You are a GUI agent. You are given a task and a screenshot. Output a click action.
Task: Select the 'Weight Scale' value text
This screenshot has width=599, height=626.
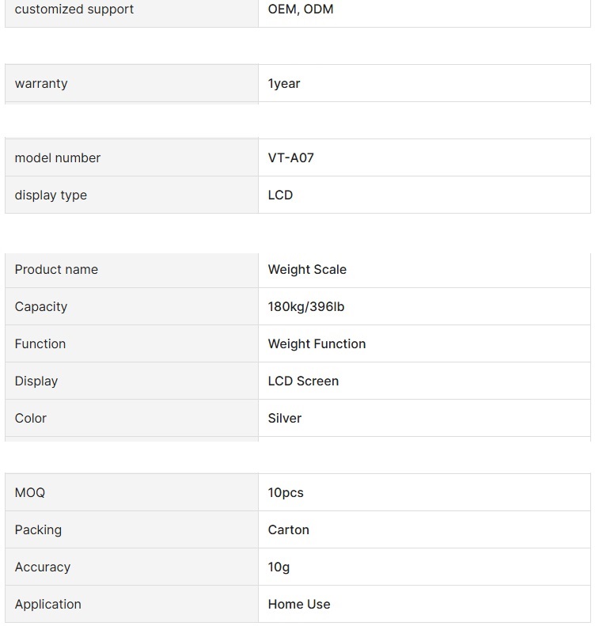point(307,270)
